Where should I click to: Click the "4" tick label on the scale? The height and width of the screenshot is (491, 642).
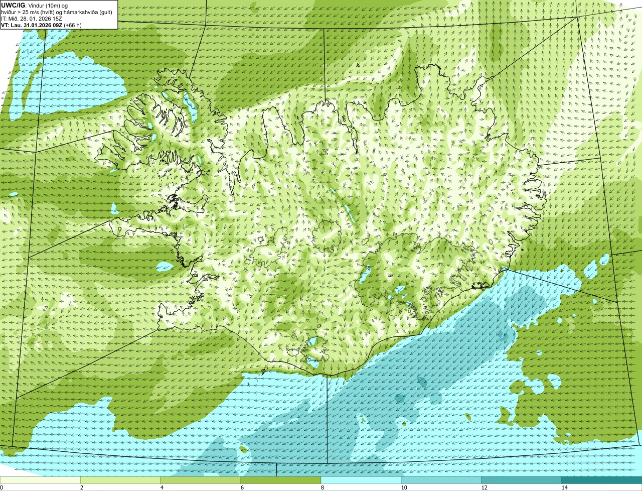pyautogui.click(x=162, y=487)
